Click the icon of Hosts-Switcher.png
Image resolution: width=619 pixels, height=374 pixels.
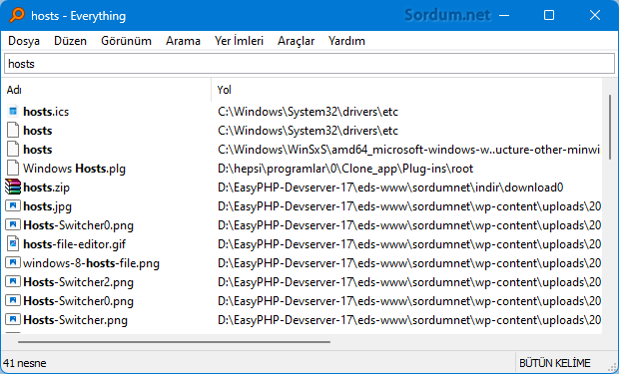click(x=13, y=319)
